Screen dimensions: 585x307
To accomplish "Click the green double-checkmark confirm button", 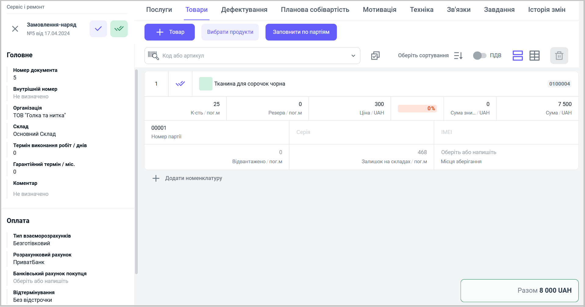I will tap(119, 29).
